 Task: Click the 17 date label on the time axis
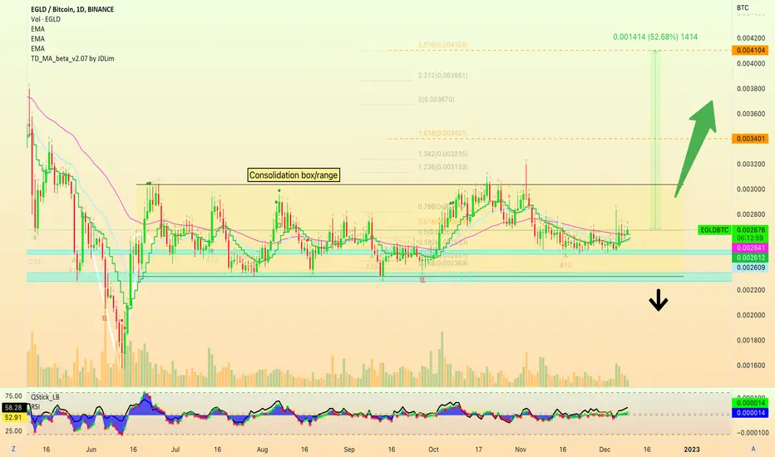pyautogui.click(x=478, y=449)
